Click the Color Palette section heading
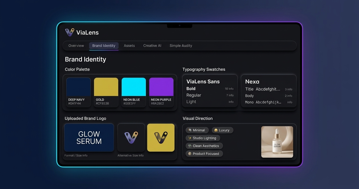Viewport: 359px width, 189px height. coord(77,69)
